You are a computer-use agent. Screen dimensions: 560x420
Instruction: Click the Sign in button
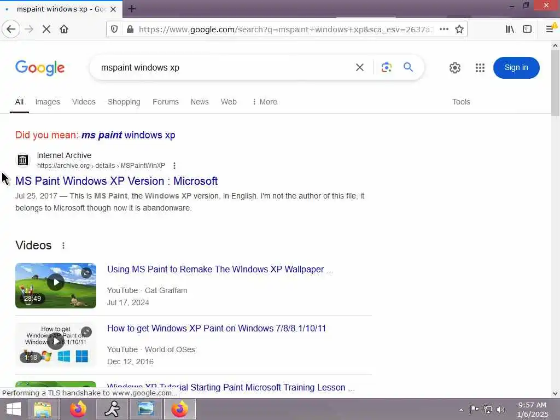516,67
